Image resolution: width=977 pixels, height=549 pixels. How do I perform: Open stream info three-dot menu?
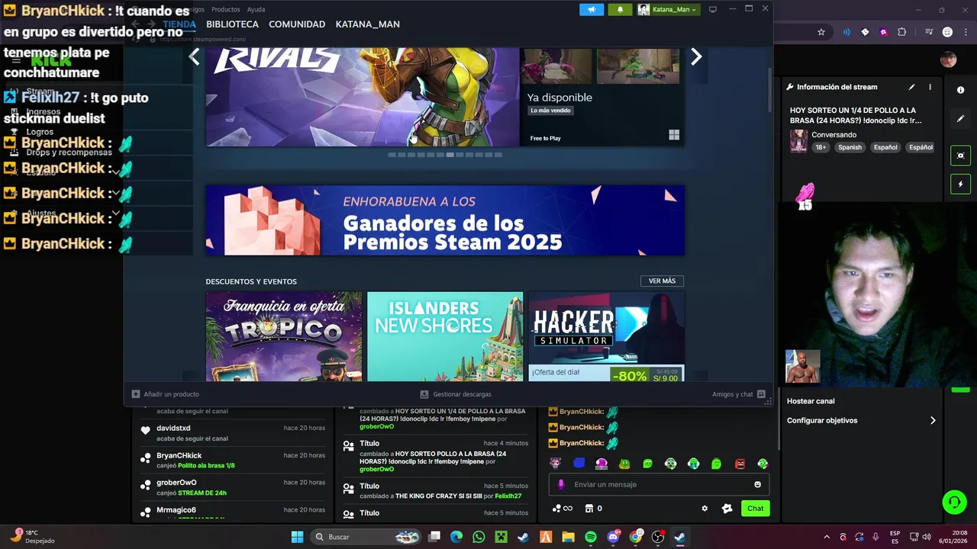(930, 87)
